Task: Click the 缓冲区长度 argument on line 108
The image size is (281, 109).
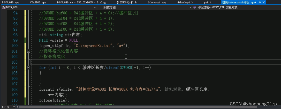Action: pyautogui.click(x=197, y=89)
